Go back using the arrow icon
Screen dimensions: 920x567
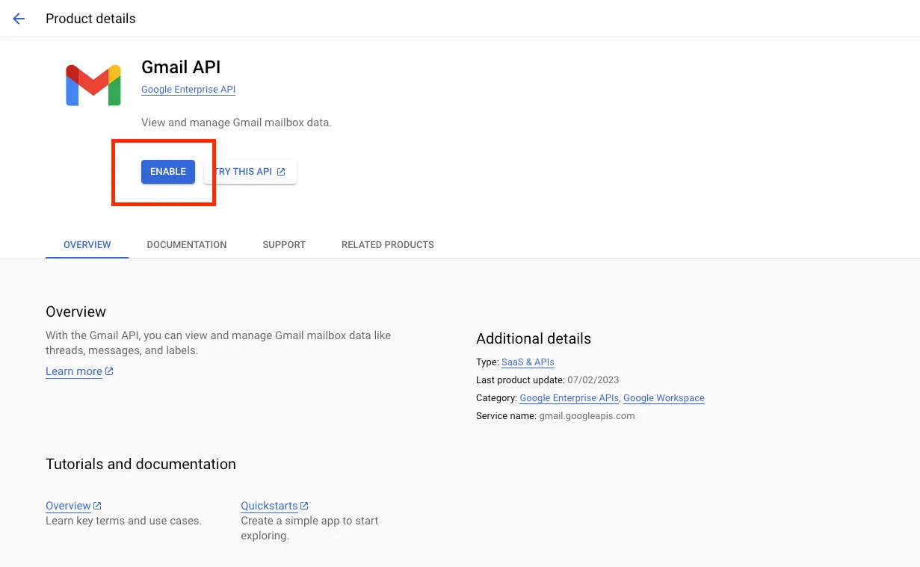pyautogui.click(x=19, y=19)
